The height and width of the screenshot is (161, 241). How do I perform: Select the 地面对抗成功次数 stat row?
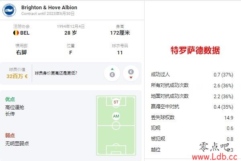click(192, 96)
